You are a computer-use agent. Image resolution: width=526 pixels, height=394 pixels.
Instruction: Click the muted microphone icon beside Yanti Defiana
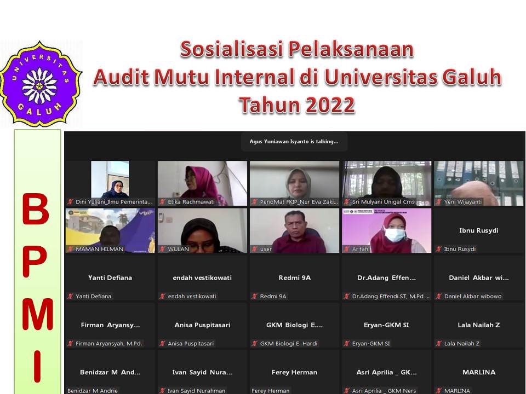(70, 296)
